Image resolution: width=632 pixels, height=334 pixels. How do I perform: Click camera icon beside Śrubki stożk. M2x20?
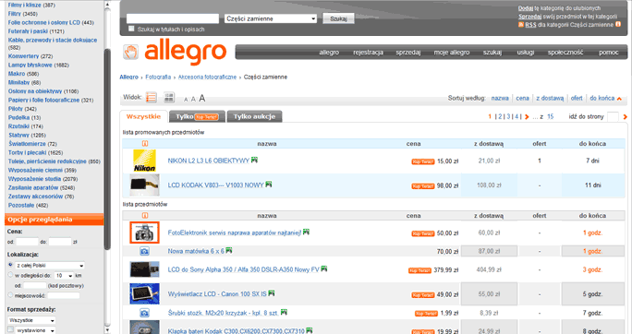coord(144,313)
